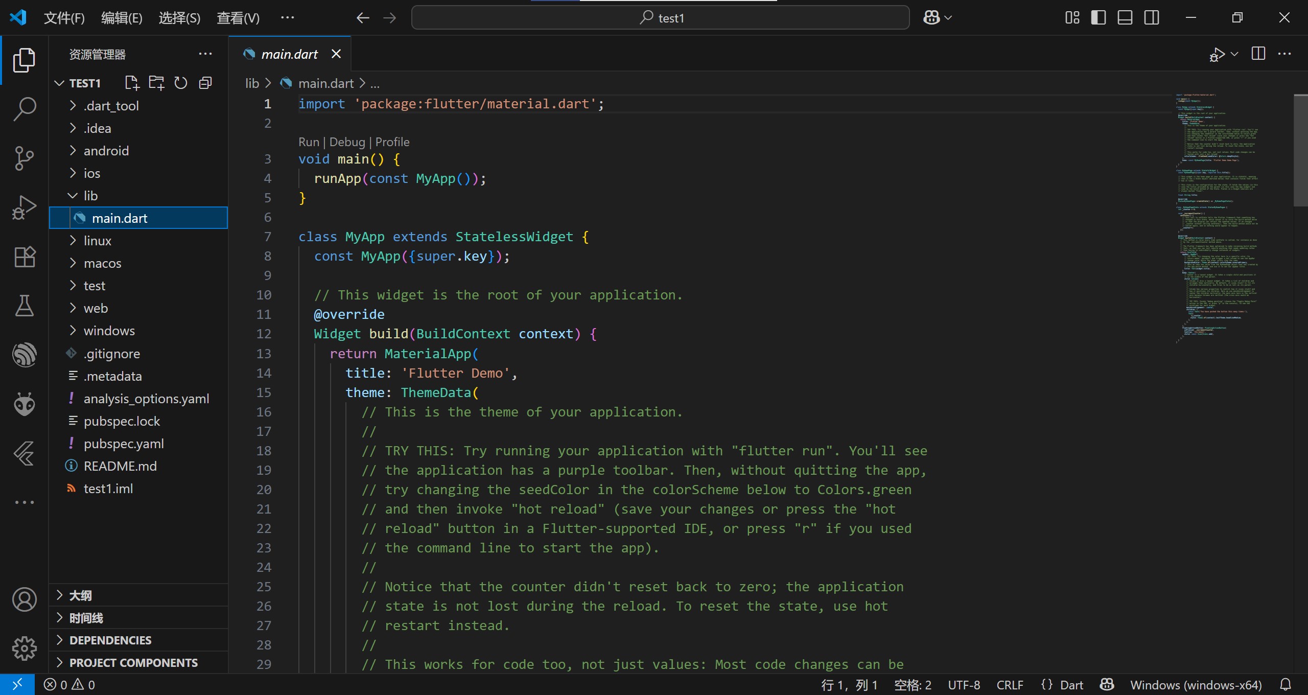This screenshot has width=1308, height=695.
Task: Expand the android folder
Action: coord(106,151)
